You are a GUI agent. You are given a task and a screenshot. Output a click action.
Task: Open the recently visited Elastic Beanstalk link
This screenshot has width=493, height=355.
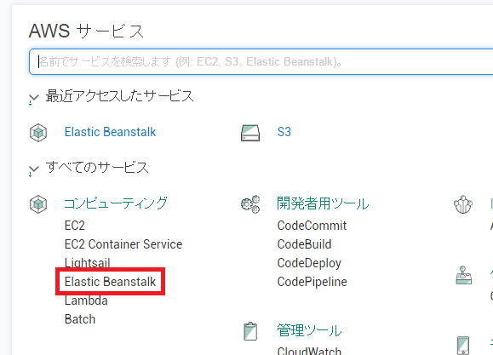pyautogui.click(x=110, y=132)
